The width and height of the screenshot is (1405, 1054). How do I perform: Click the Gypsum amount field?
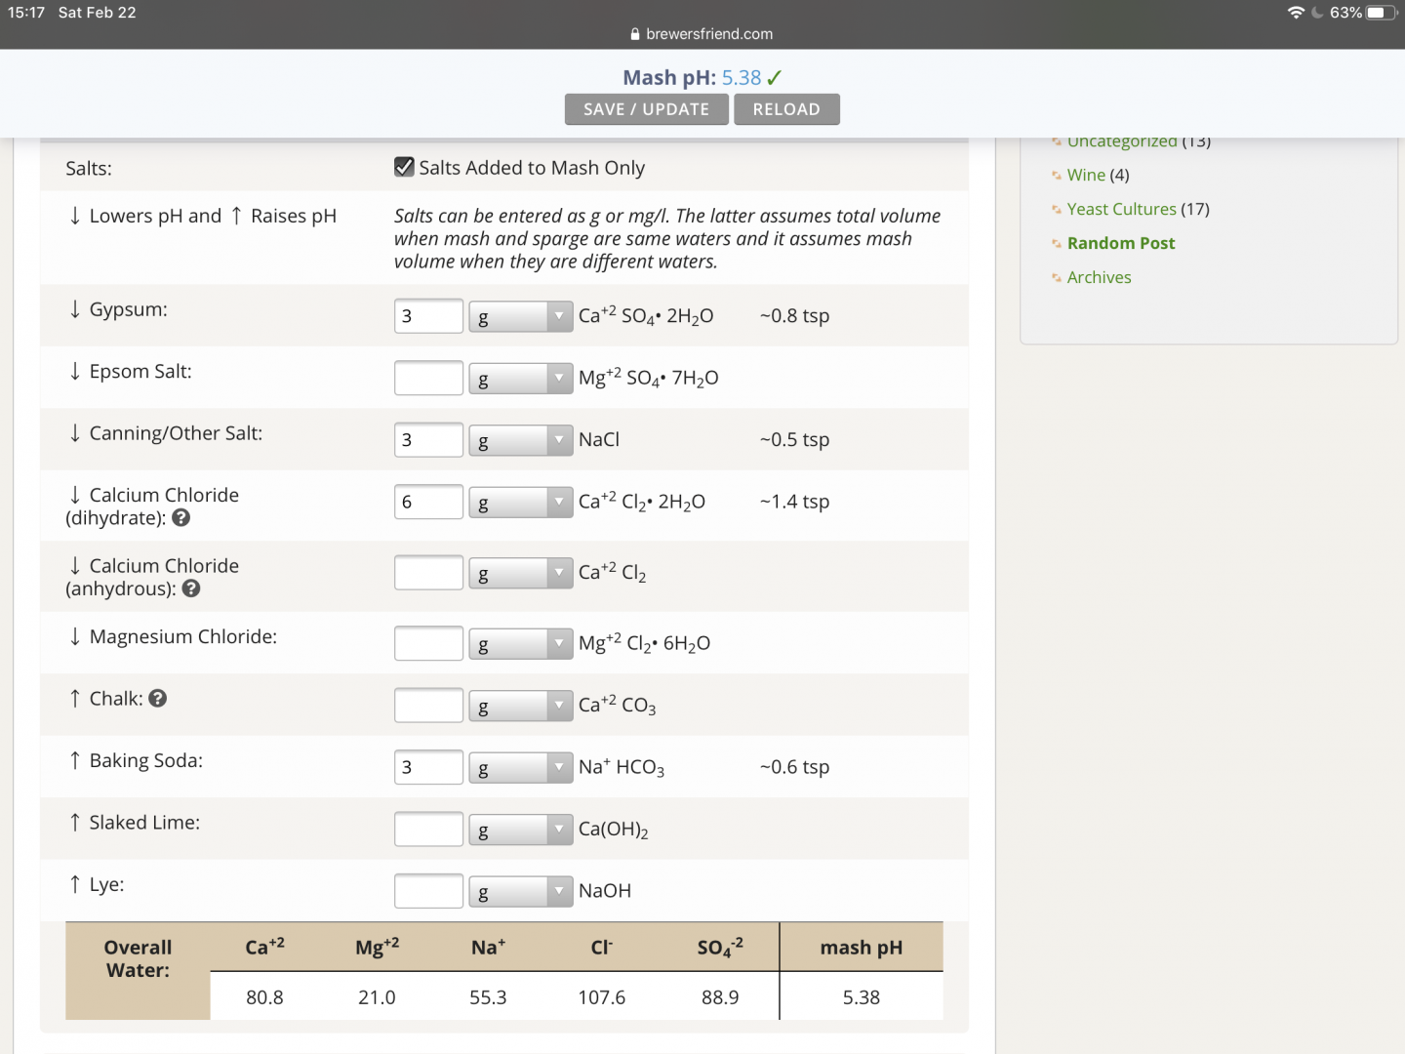click(x=428, y=316)
